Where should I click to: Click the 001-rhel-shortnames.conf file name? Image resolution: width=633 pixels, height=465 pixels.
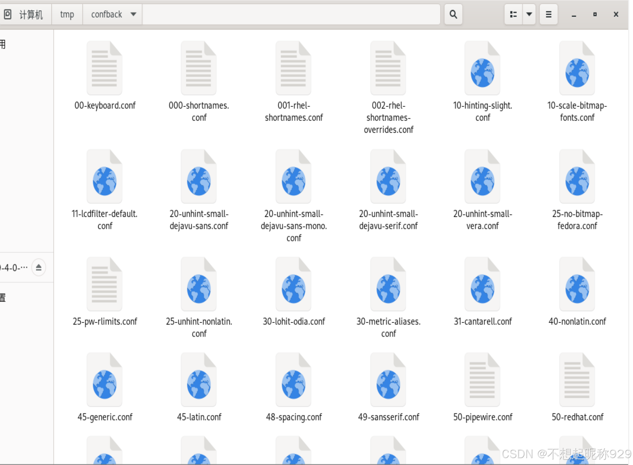[294, 111]
